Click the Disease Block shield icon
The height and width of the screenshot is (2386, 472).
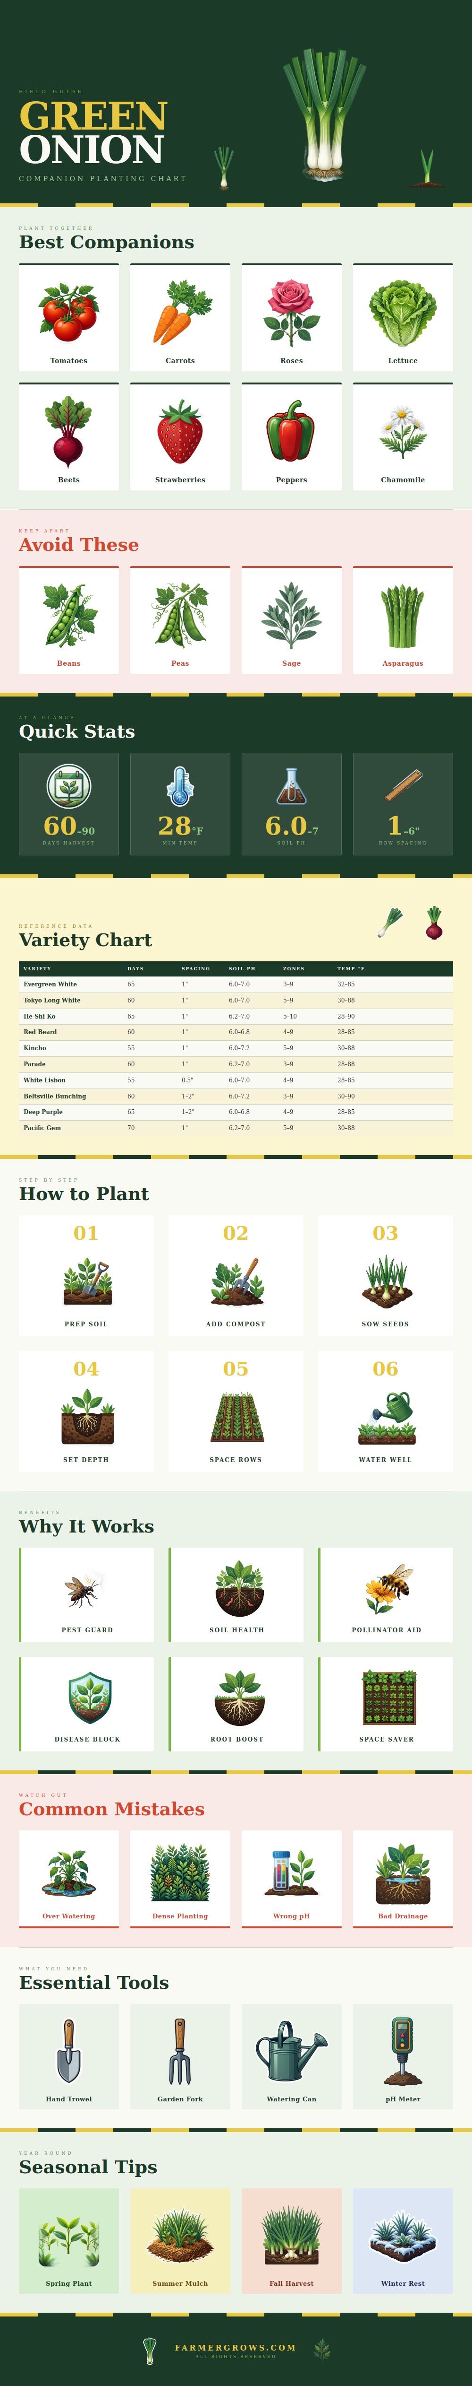89,1698
